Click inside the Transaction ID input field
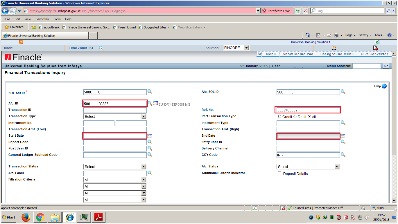Image resolution: width=398 pixels, height=224 pixels. pos(115,110)
